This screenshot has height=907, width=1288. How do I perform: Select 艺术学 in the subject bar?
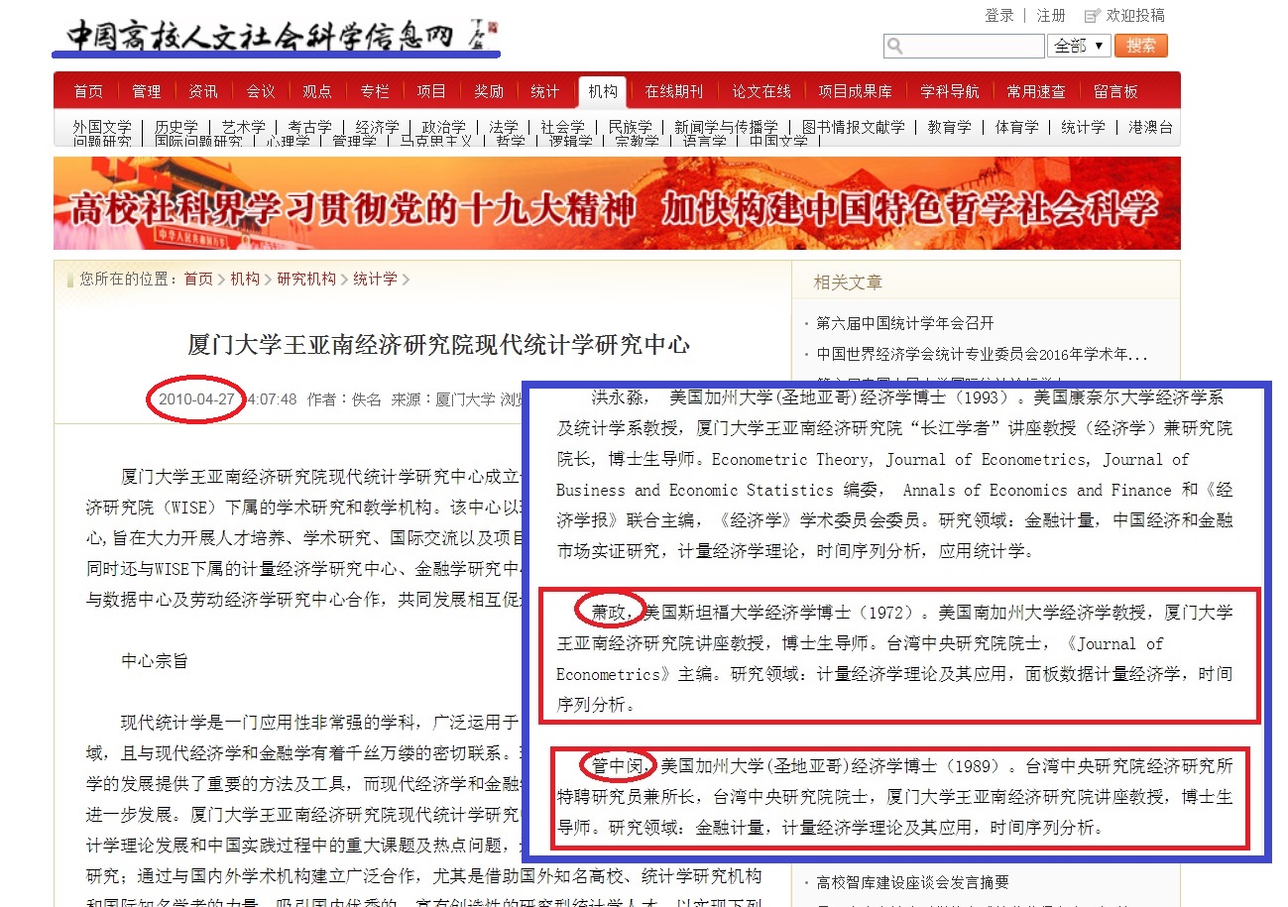243,128
